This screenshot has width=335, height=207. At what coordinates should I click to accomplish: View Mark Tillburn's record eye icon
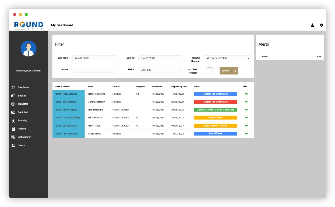pyautogui.click(x=246, y=126)
